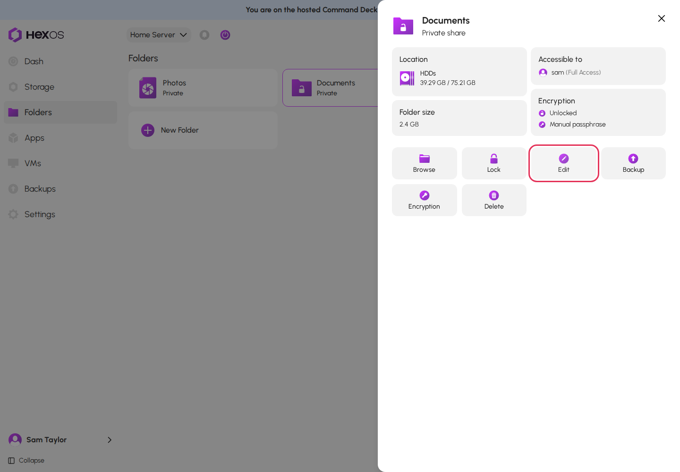Expand the Sam Taylor user menu chevron
680x472 pixels.
tap(110, 440)
